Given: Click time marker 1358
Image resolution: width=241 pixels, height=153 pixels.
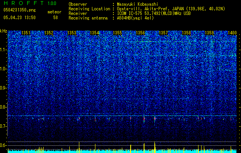Looking at the screenshot, I should (x=186, y=33).
